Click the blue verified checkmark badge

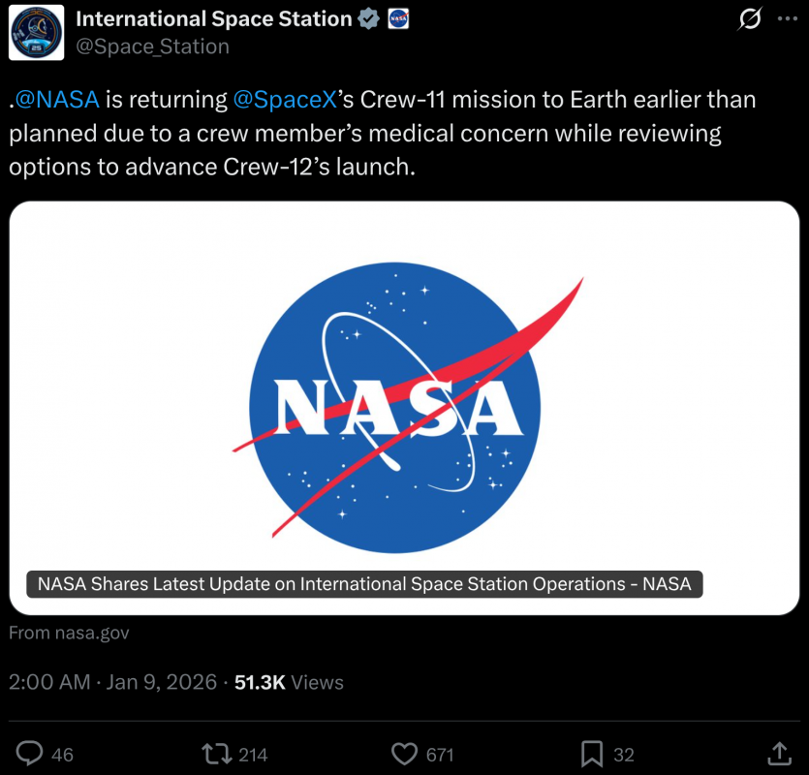[x=369, y=17]
